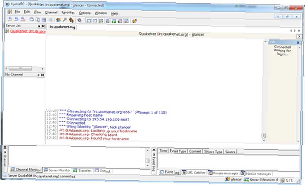Sort event log by Source Type column
The height and width of the screenshot is (186, 305).
point(213,152)
